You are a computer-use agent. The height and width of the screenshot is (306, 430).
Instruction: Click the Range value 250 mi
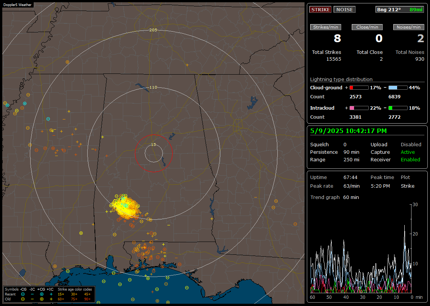coord(351,160)
